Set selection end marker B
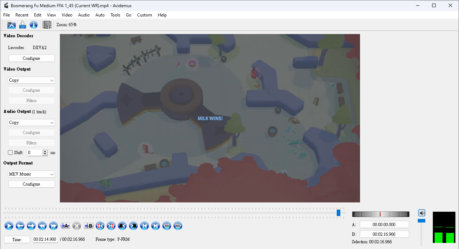This screenshot has height=249, width=459. click(89, 226)
